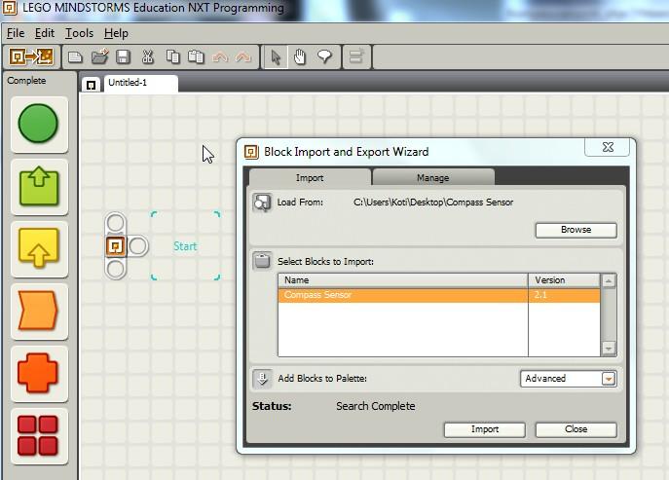Switch to the Manage tab
This screenshot has height=480, width=669.
[433, 177]
